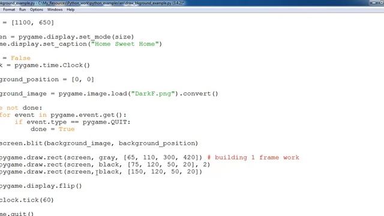Click the False keyword in the code
The width and height of the screenshot is (384, 216).
[20, 58]
